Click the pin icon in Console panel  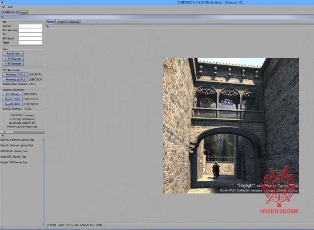[3, 136]
